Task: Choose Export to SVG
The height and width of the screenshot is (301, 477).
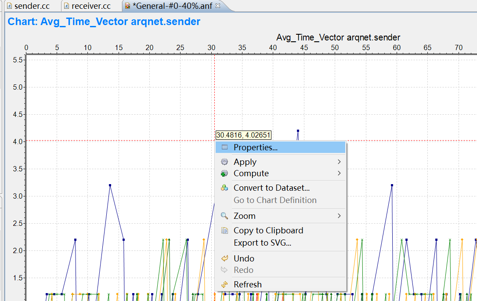Action: point(280,243)
